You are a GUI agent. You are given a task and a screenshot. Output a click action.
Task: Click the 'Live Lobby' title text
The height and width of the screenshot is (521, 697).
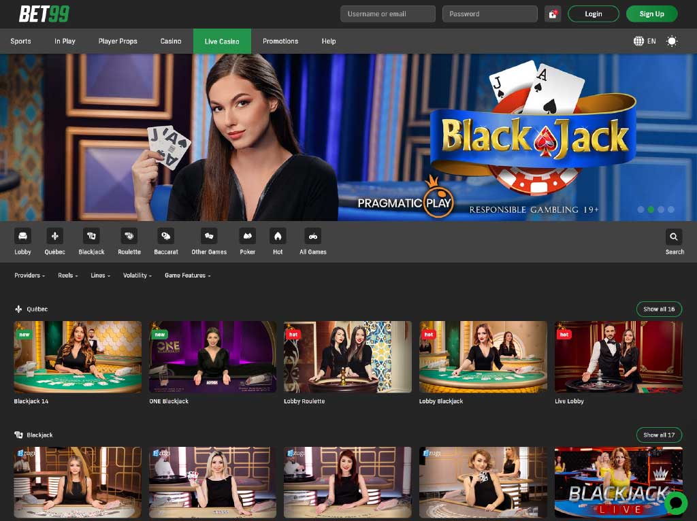[x=570, y=401]
